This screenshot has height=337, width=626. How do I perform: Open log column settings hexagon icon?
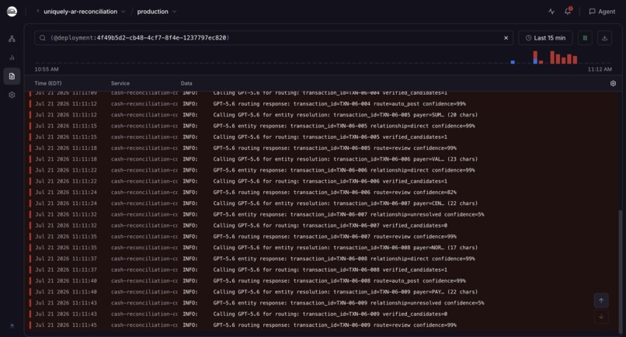click(613, 83)
